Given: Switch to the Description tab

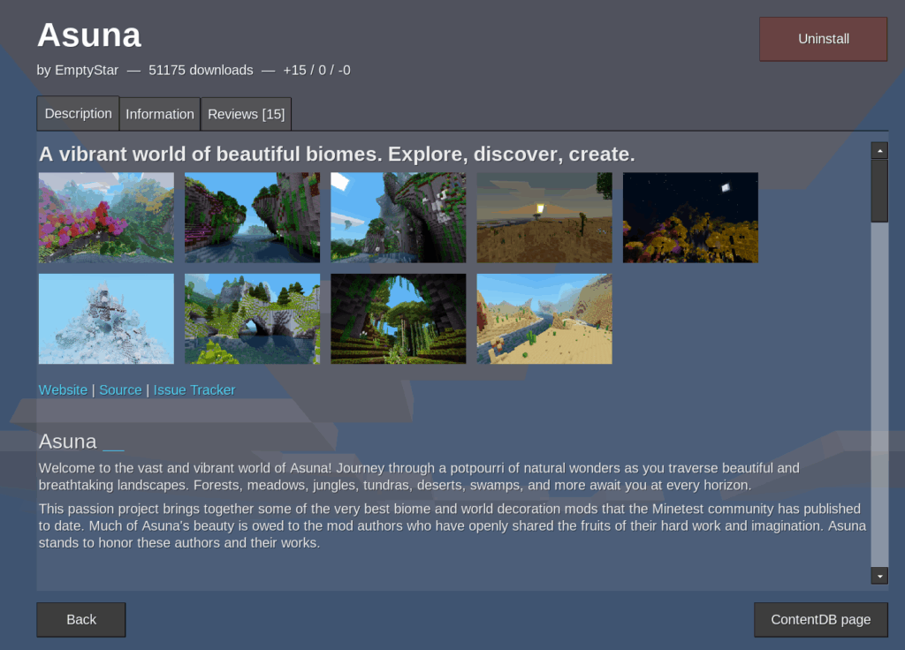Looking at the screenshot, I should point(78,114).
